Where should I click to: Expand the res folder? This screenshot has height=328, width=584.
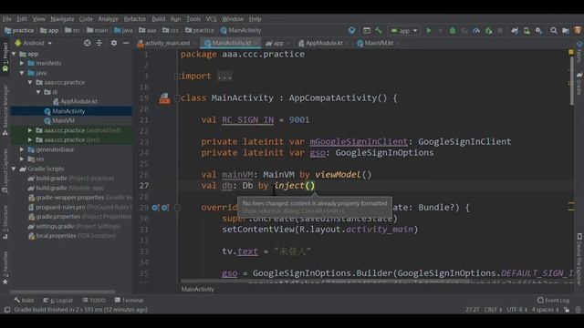(22, 159)
